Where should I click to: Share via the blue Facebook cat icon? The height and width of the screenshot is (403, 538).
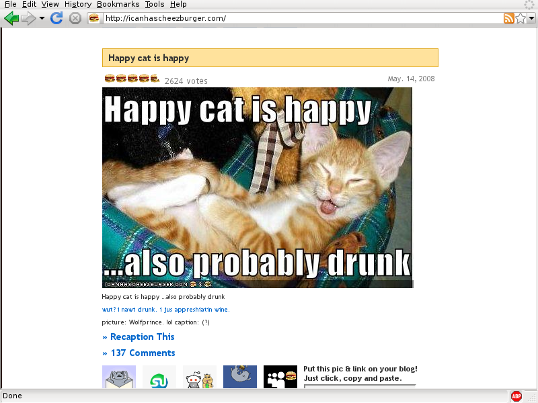pos(240,377)
